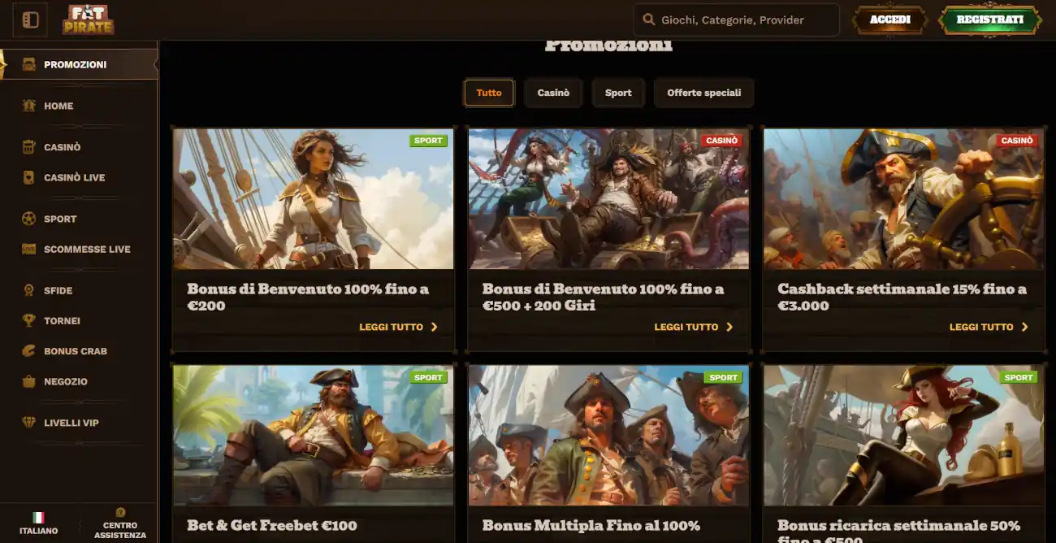Click the Accedi login button

coord(890,20)
